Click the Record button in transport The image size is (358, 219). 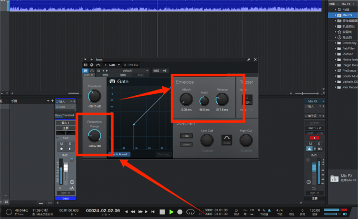[180, 212]
